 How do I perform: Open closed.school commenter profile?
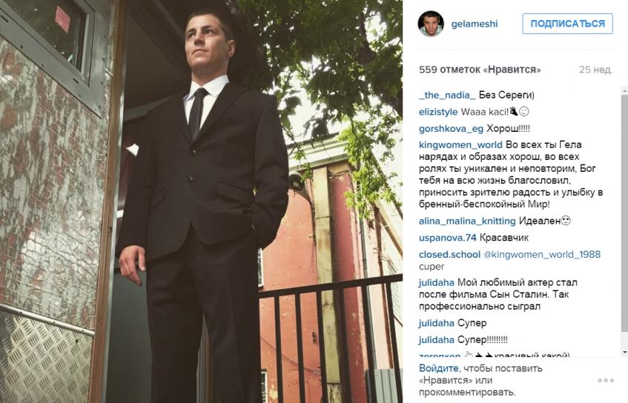(x=449, y=255)
